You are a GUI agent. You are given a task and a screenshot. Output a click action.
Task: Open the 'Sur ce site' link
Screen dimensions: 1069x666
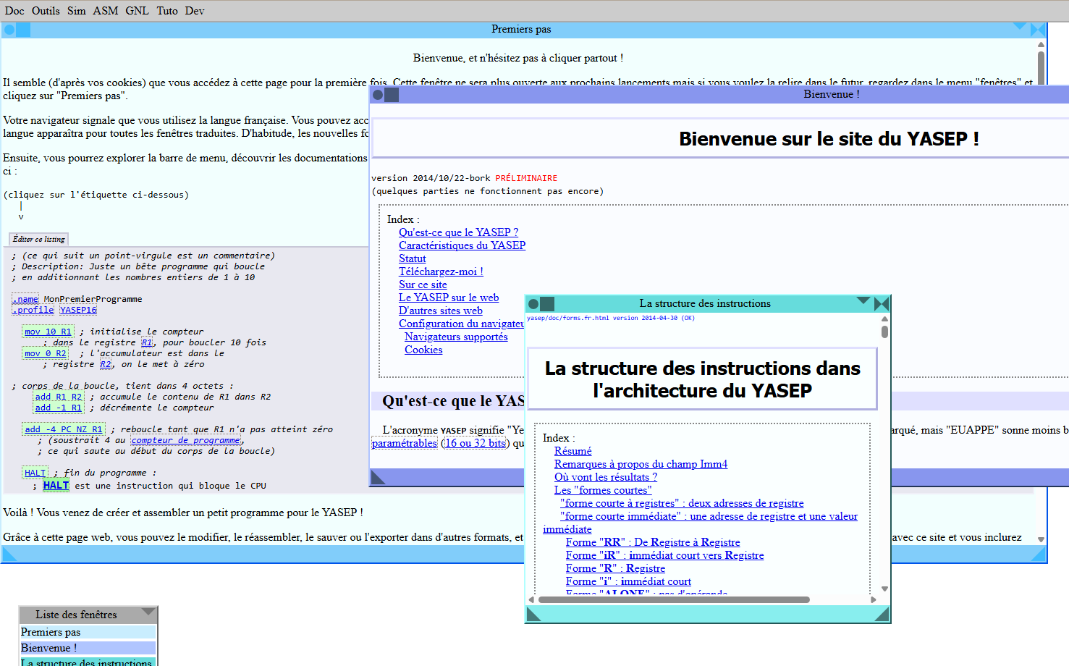(423, 284)
